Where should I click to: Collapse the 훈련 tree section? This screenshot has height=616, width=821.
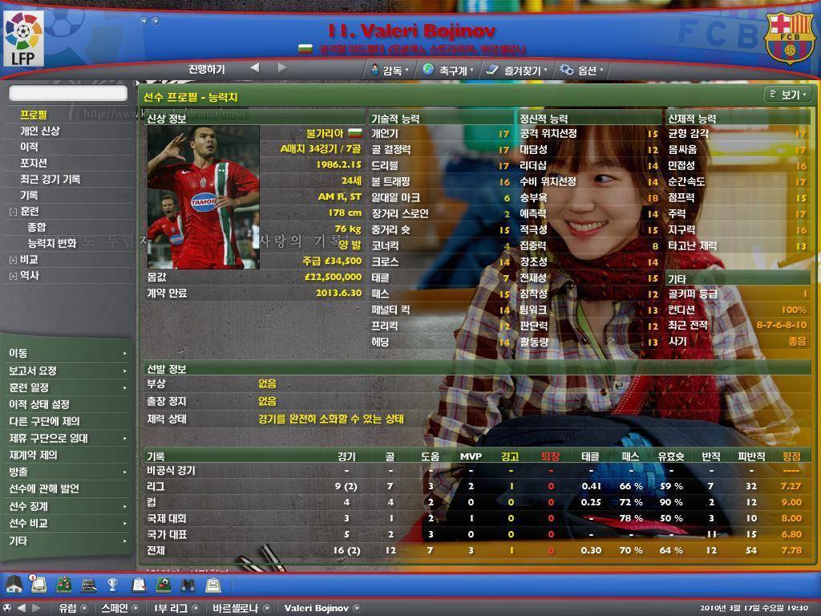(x=13, y=212)
